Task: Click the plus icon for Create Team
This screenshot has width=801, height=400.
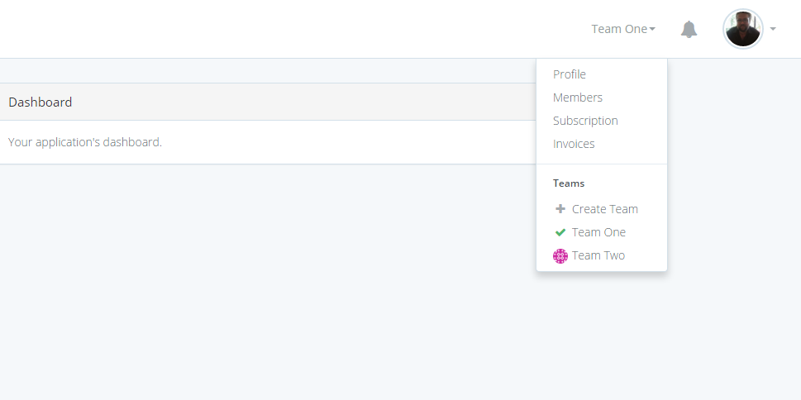Action: click(x=560, y=209)
